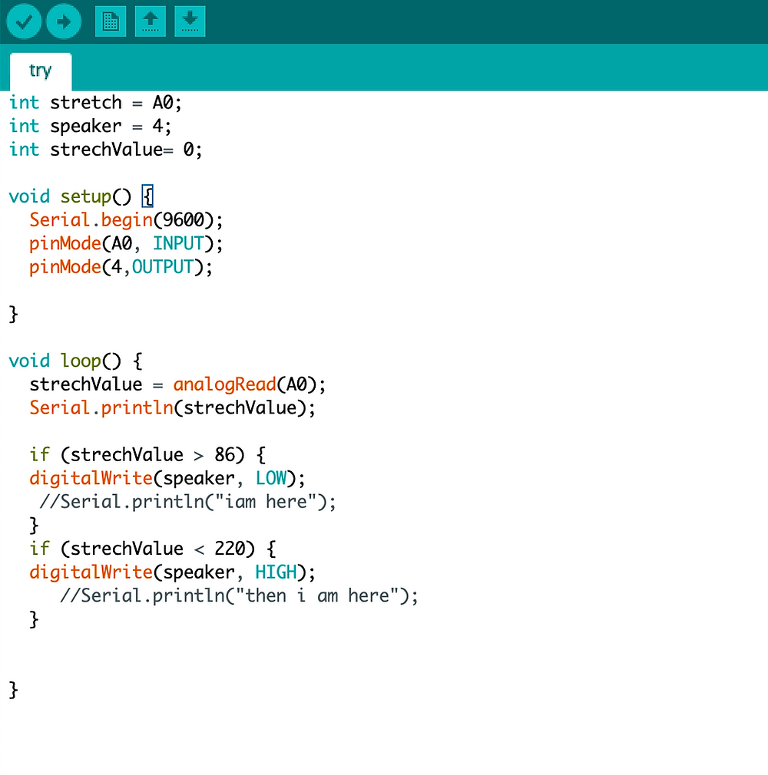The height and width of the screenshot is (775, 768).
Task: Click the line 'int stretch = A0;'
Action: click(x=95, y=103)
